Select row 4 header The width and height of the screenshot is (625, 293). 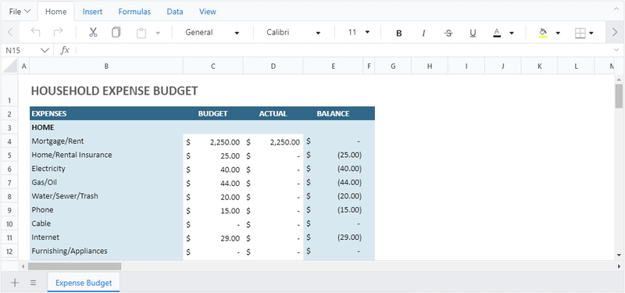point(9,141)
